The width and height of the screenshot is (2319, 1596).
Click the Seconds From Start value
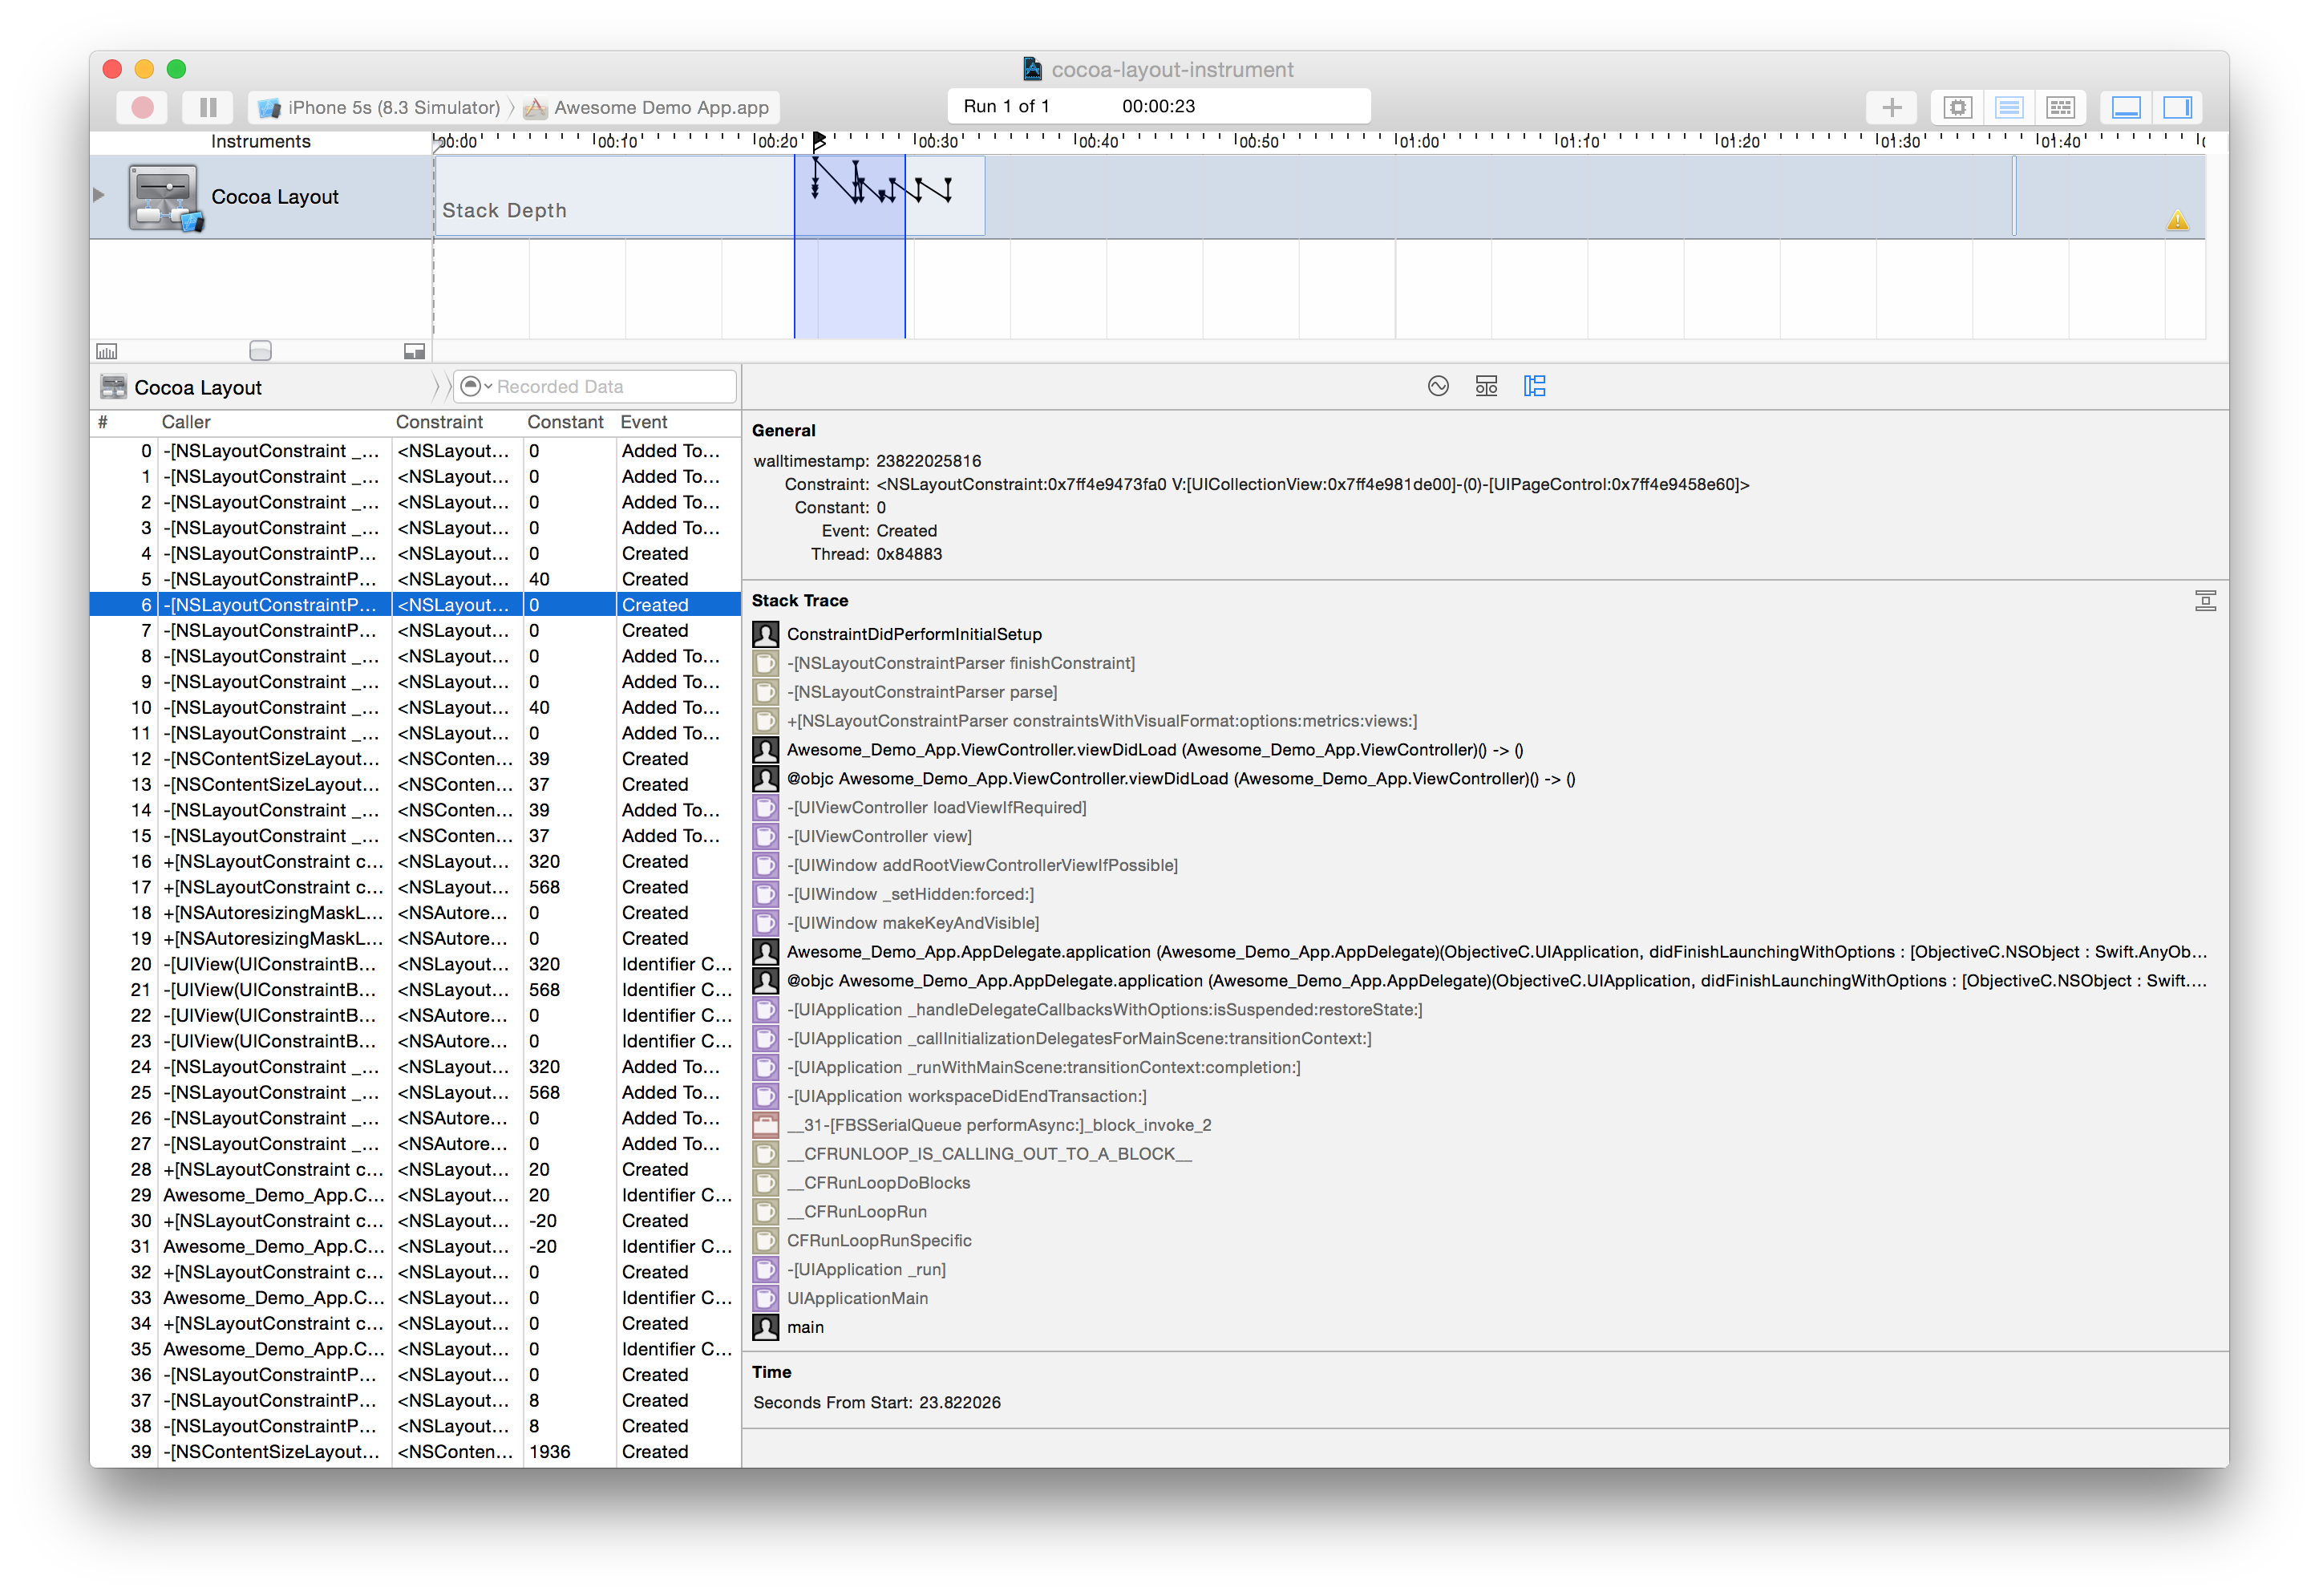tap(958, 1402)
